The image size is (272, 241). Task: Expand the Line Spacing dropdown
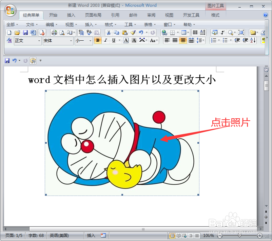pyautogui.click(x=200, y=40)
